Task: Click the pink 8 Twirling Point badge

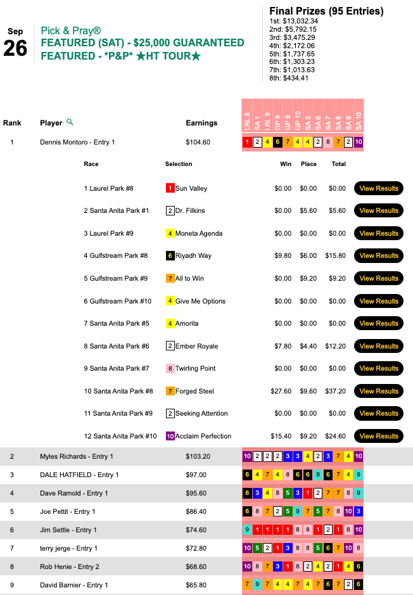Action: (x=170, y=368)
